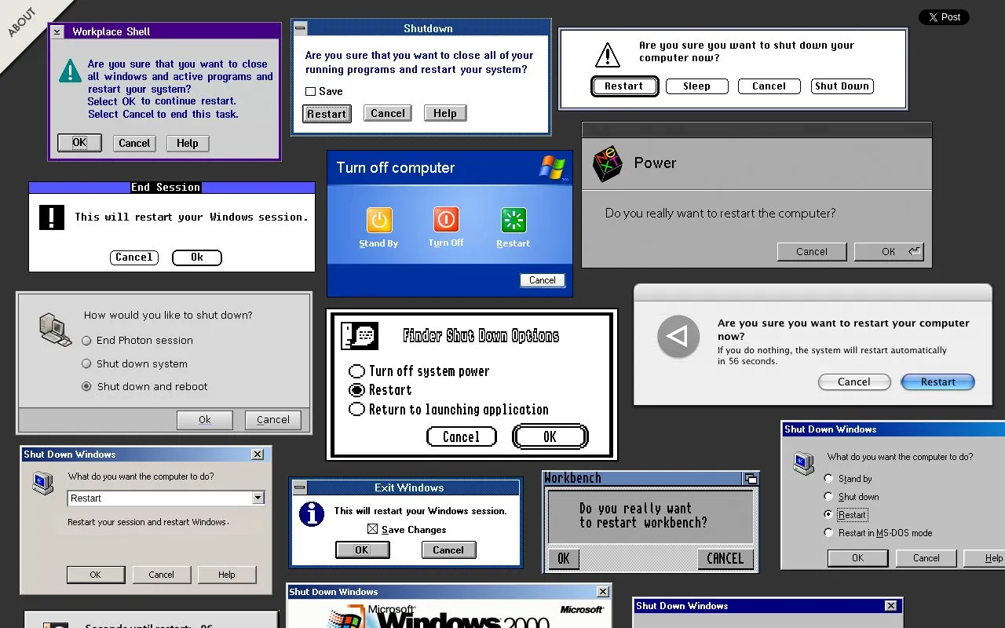The height and width of the screenshot is (628, 1005).
Task: Click the NeXT cube logo in Power dialog
Action: click(607, 163)
